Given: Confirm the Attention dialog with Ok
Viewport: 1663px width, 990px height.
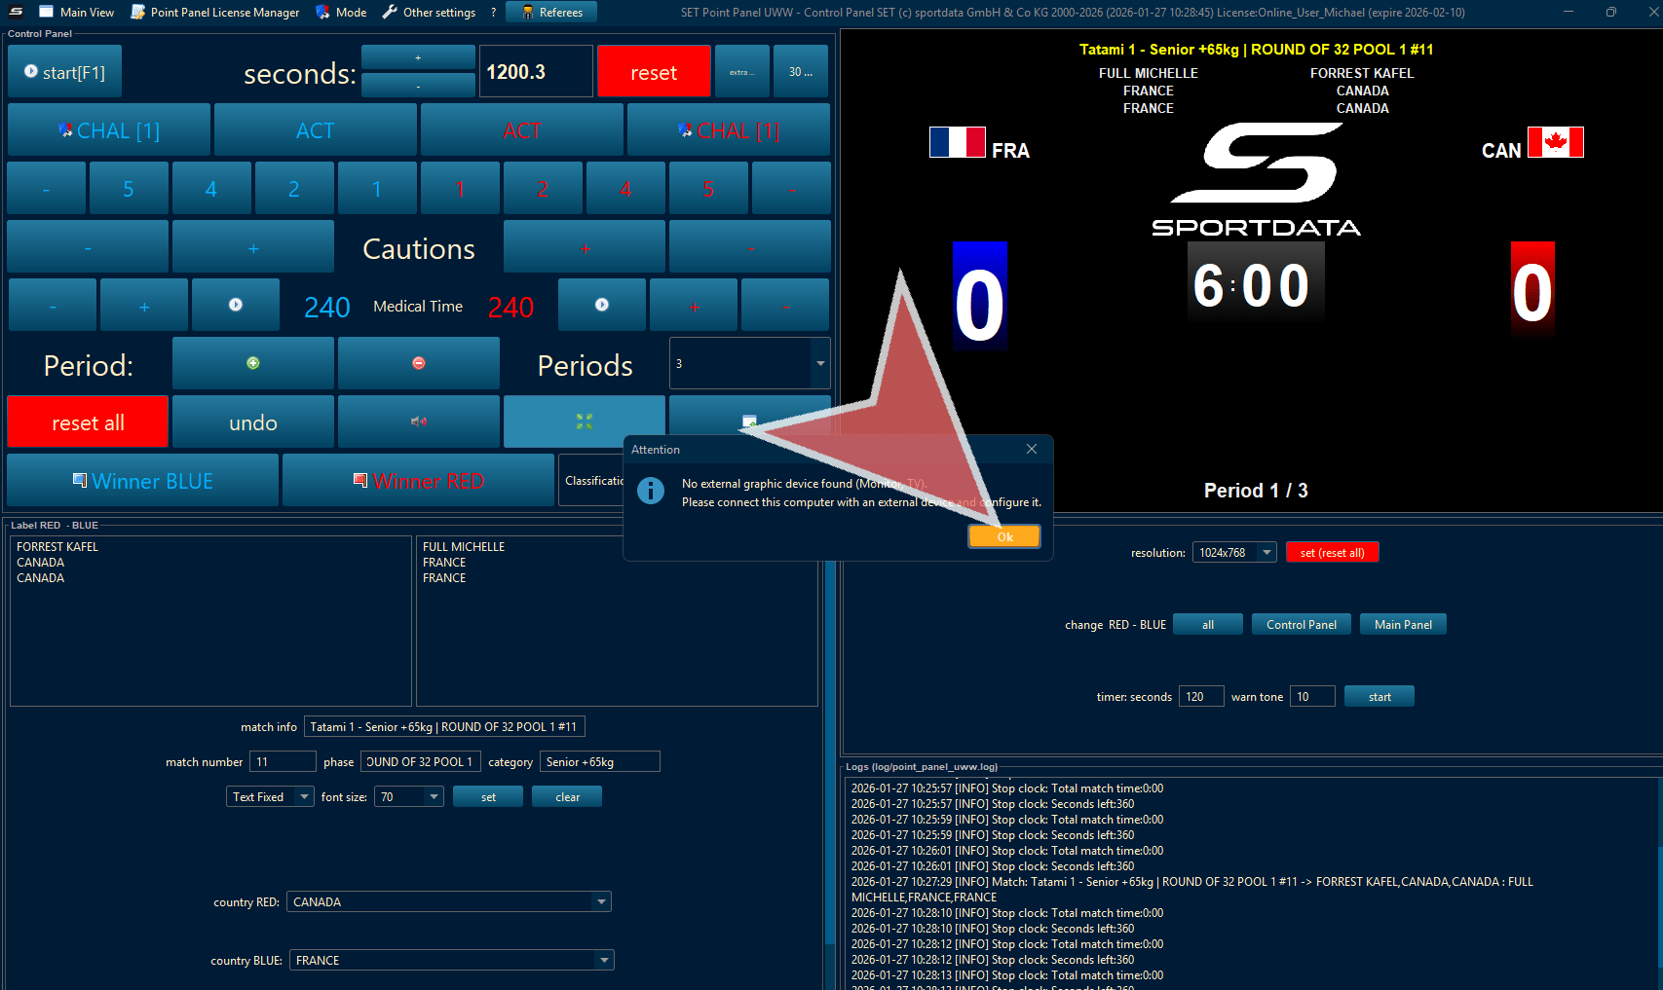Looking at the screenshot, I should point(1004,537).
